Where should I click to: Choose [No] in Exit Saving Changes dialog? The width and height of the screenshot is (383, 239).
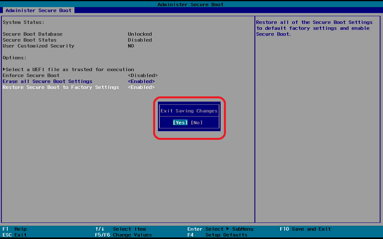pyautogui.click(x=197, y=122)
